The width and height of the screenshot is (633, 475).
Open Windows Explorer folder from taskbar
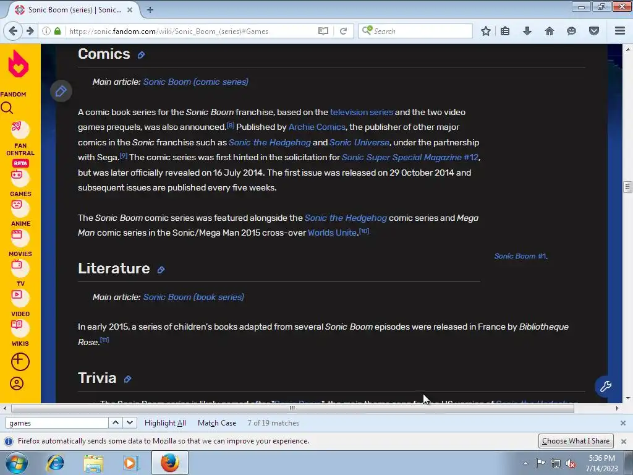[x=93, y=463]
